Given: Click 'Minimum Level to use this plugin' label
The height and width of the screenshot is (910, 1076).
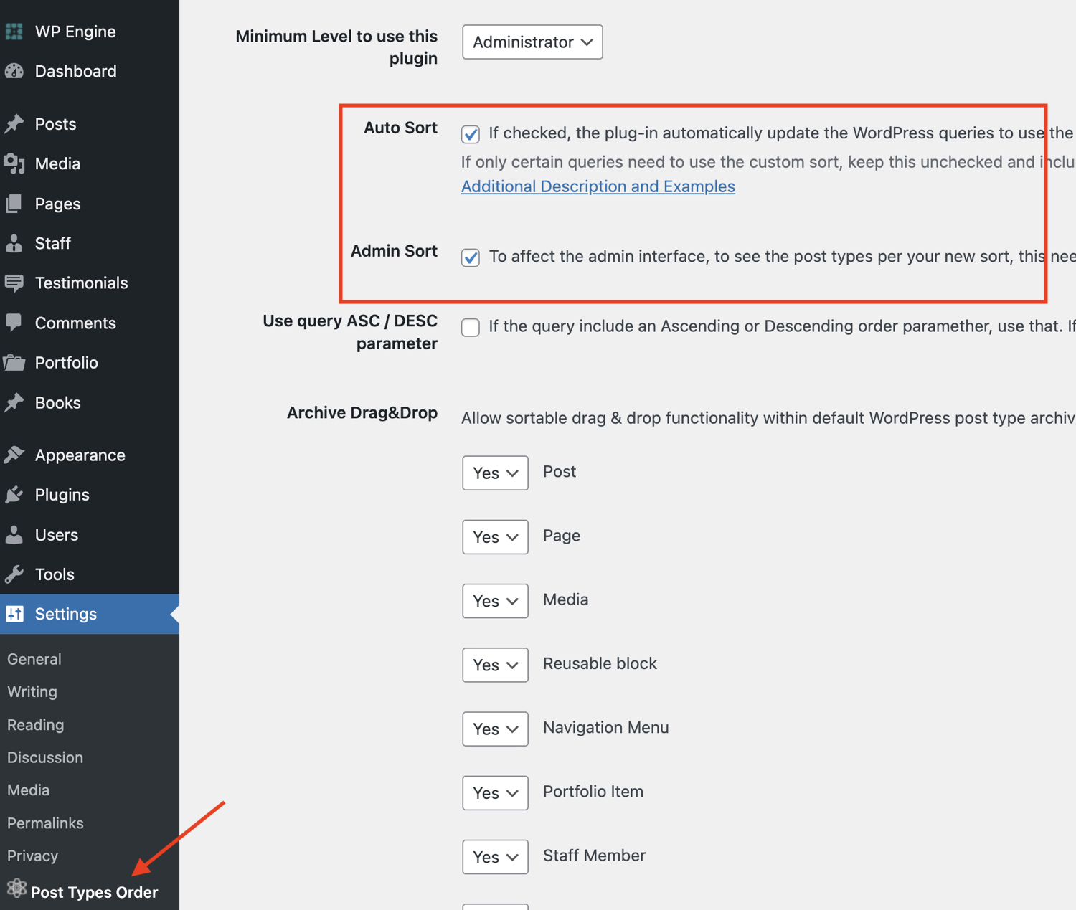Looking at the screenshot, I should tap(336, 47).
